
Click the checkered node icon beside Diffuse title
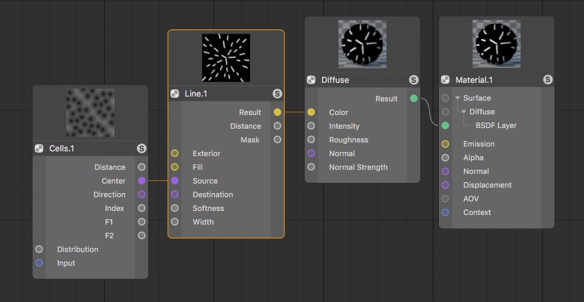coord(311,80)
